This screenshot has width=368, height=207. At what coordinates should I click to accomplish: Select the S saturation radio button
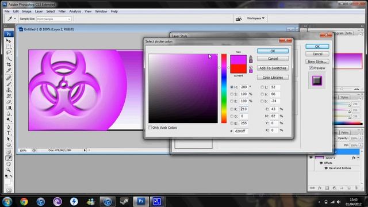[232, 94]
